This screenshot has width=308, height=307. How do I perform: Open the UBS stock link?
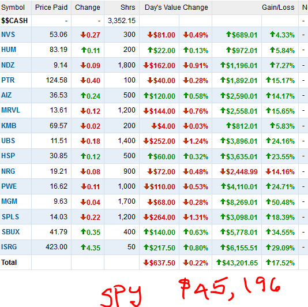coord(8,141)
